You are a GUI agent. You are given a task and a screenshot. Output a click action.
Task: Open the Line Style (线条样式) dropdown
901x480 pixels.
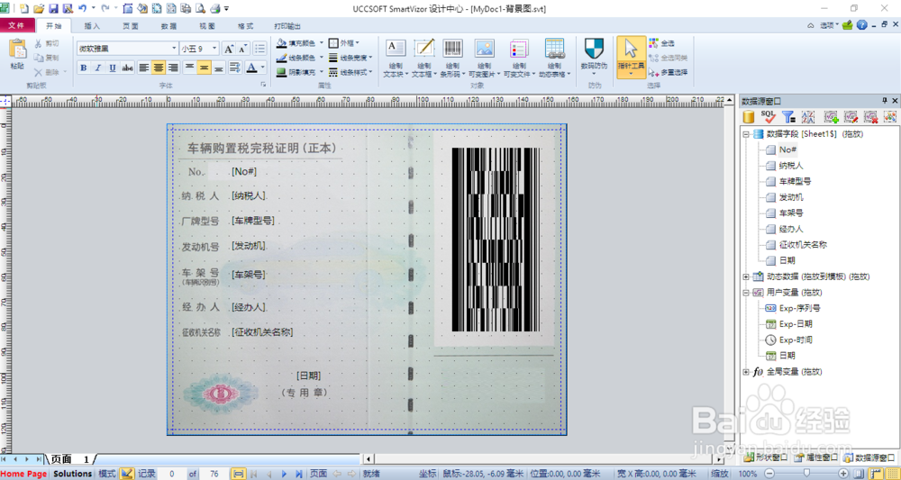[350, 73]
